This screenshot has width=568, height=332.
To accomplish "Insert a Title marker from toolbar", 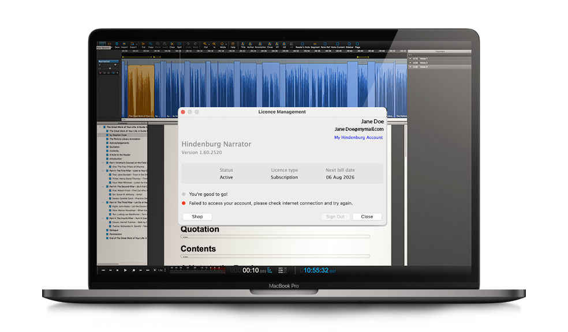I will 243,45.
